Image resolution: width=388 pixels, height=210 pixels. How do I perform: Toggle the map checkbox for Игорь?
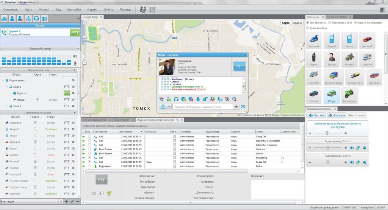(37, 100)
